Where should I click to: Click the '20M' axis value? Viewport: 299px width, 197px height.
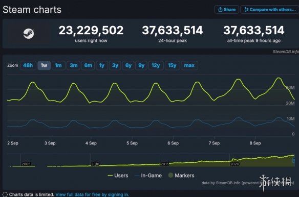tap(290, 103)
